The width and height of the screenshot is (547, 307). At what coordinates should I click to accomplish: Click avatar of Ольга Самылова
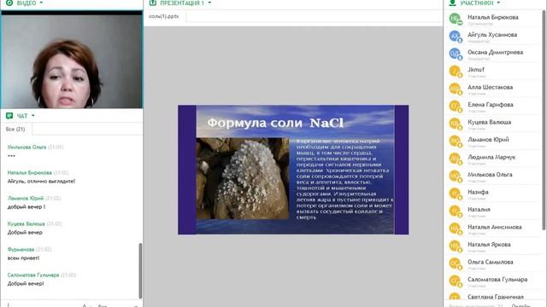point(455,264)
